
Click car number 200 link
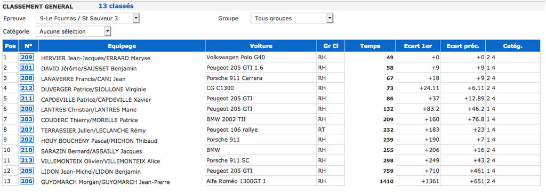click(x=27, y=109)
